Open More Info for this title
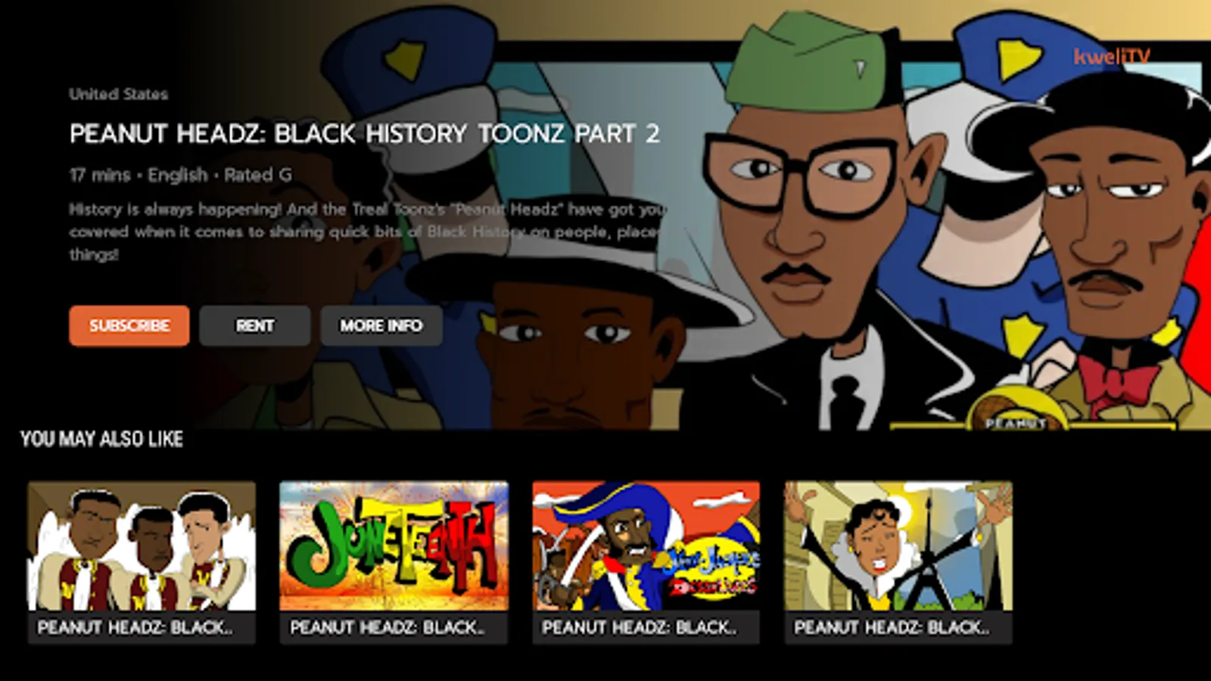 coord(381,325)
